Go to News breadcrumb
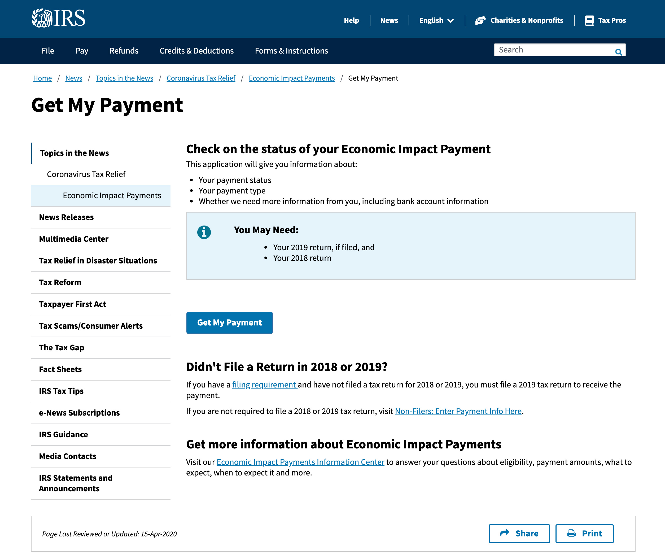665x560 pixels. click(x=74, y=78)
